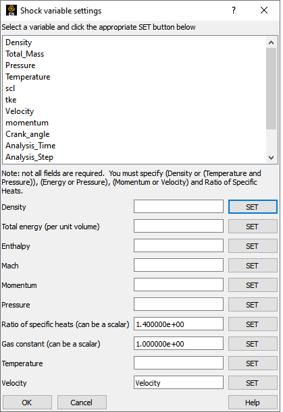Pick Crank_angle from the variable list

[x=28, y=134]
